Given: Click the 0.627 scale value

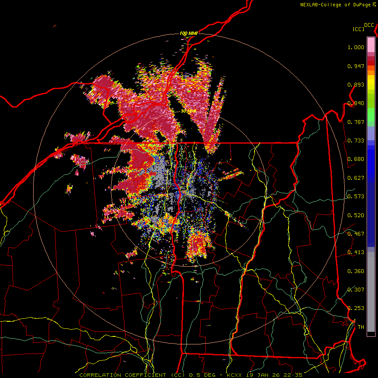Looking at the screenshot, I should click(x=356, y=178).
